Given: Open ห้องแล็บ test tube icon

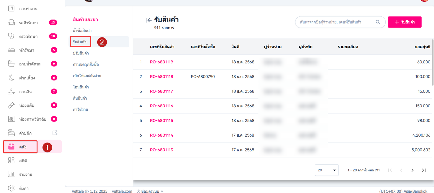Looking at the screenshot, I should (x=11, y=105).
